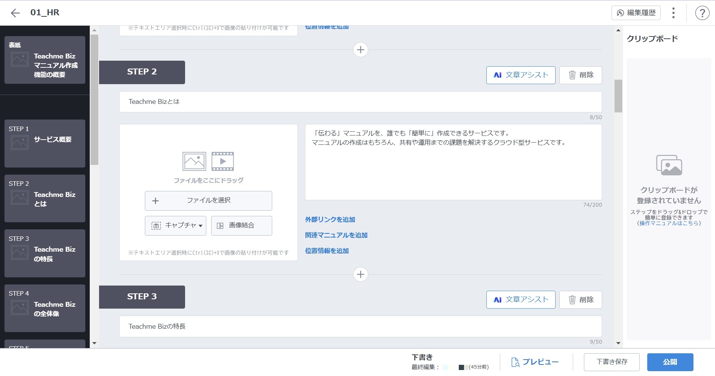Image resolution: width=715 pixels, height=376 pixels.
Task: Click 外部リンクを追加 link
Action: [330, 220]
